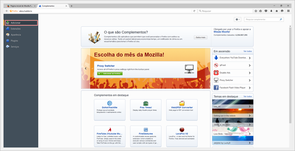Click the chat bubble toolbar icon
The image size is (295, 151).
pyautogui.click(x=282, y=11)
